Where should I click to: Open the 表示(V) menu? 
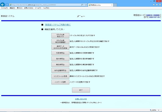pos(20,8)
